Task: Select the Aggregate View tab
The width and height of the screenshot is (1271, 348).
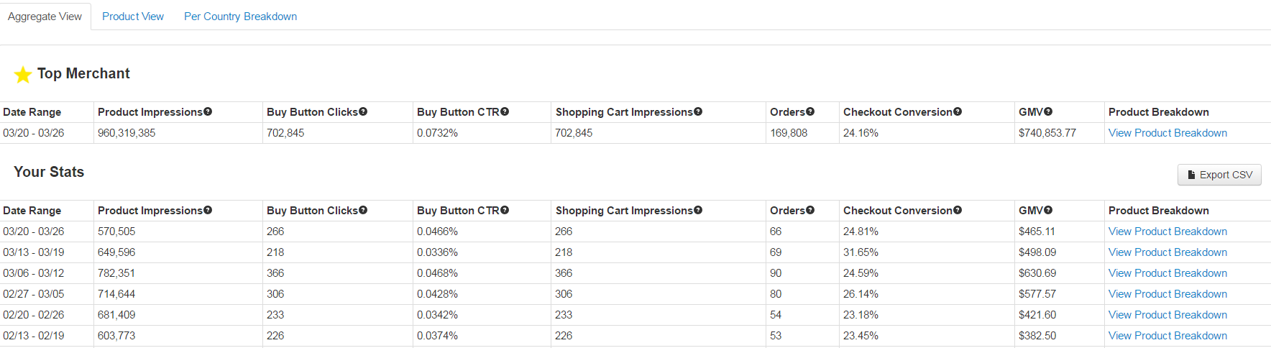Action: click(x=45, y=17)
